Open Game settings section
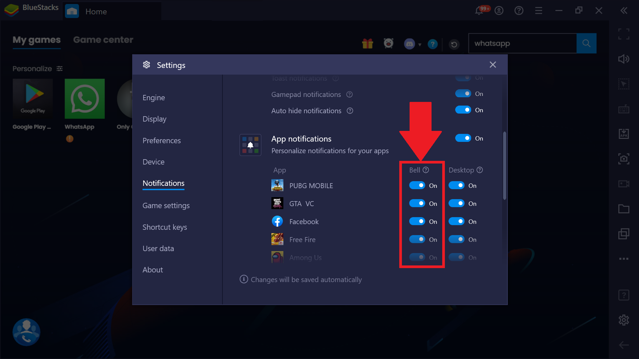Screen dimensions: 639x359 (x=166, y=205)
